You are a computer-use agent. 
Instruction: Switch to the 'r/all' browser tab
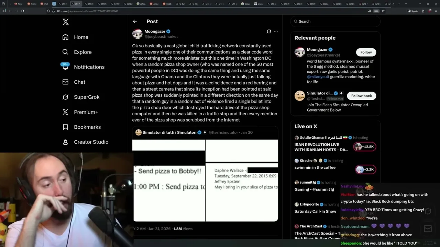coord(44,4)
